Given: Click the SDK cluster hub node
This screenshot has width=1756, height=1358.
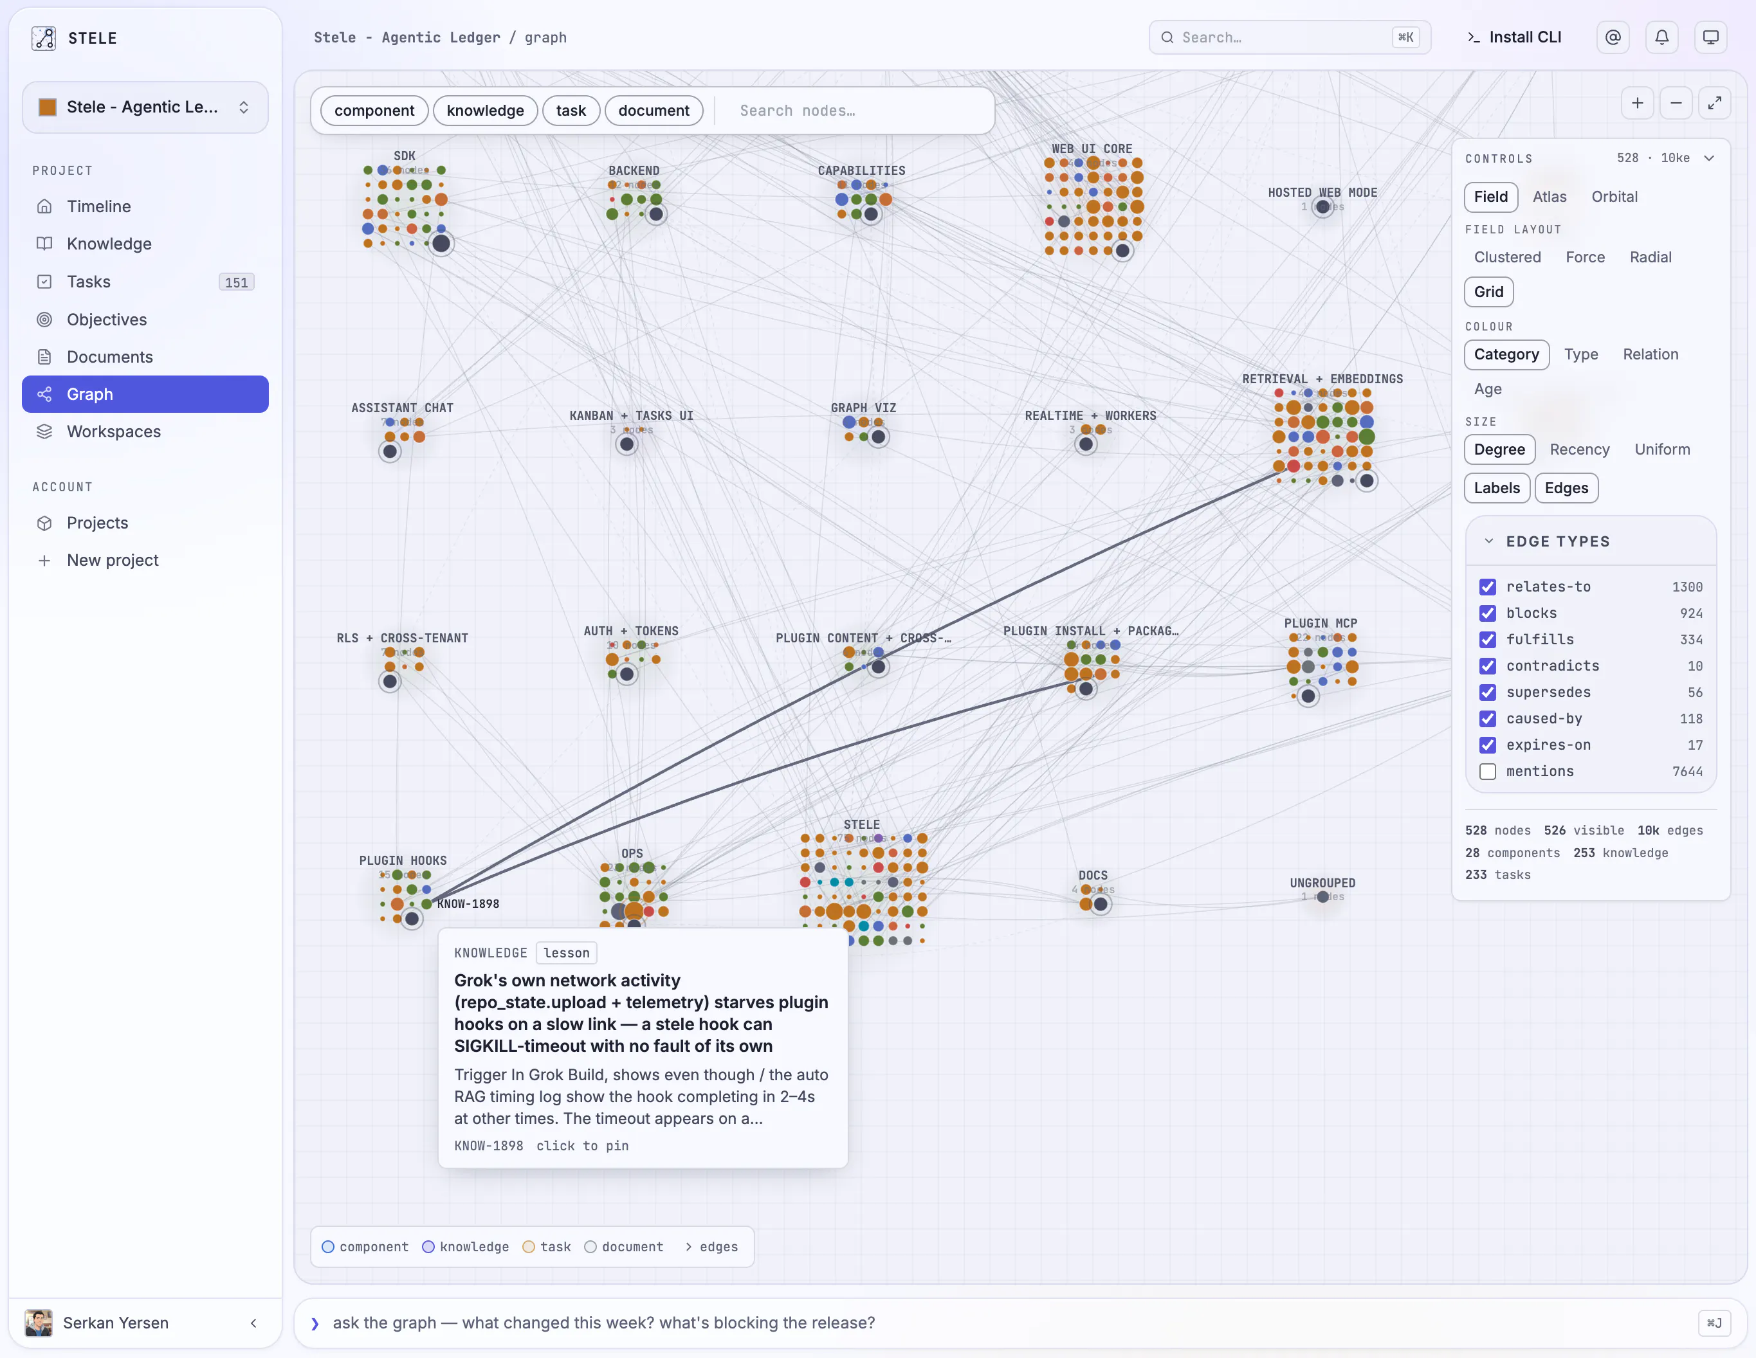Looking at the screenshot, I should pos(441,244).
